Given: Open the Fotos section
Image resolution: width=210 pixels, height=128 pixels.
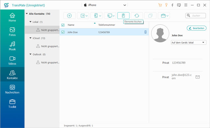Looking at the screenshot, I should coord(12,32).
